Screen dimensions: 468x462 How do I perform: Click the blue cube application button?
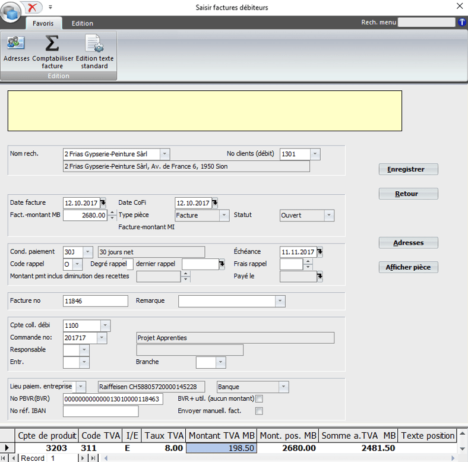point(11,12)
